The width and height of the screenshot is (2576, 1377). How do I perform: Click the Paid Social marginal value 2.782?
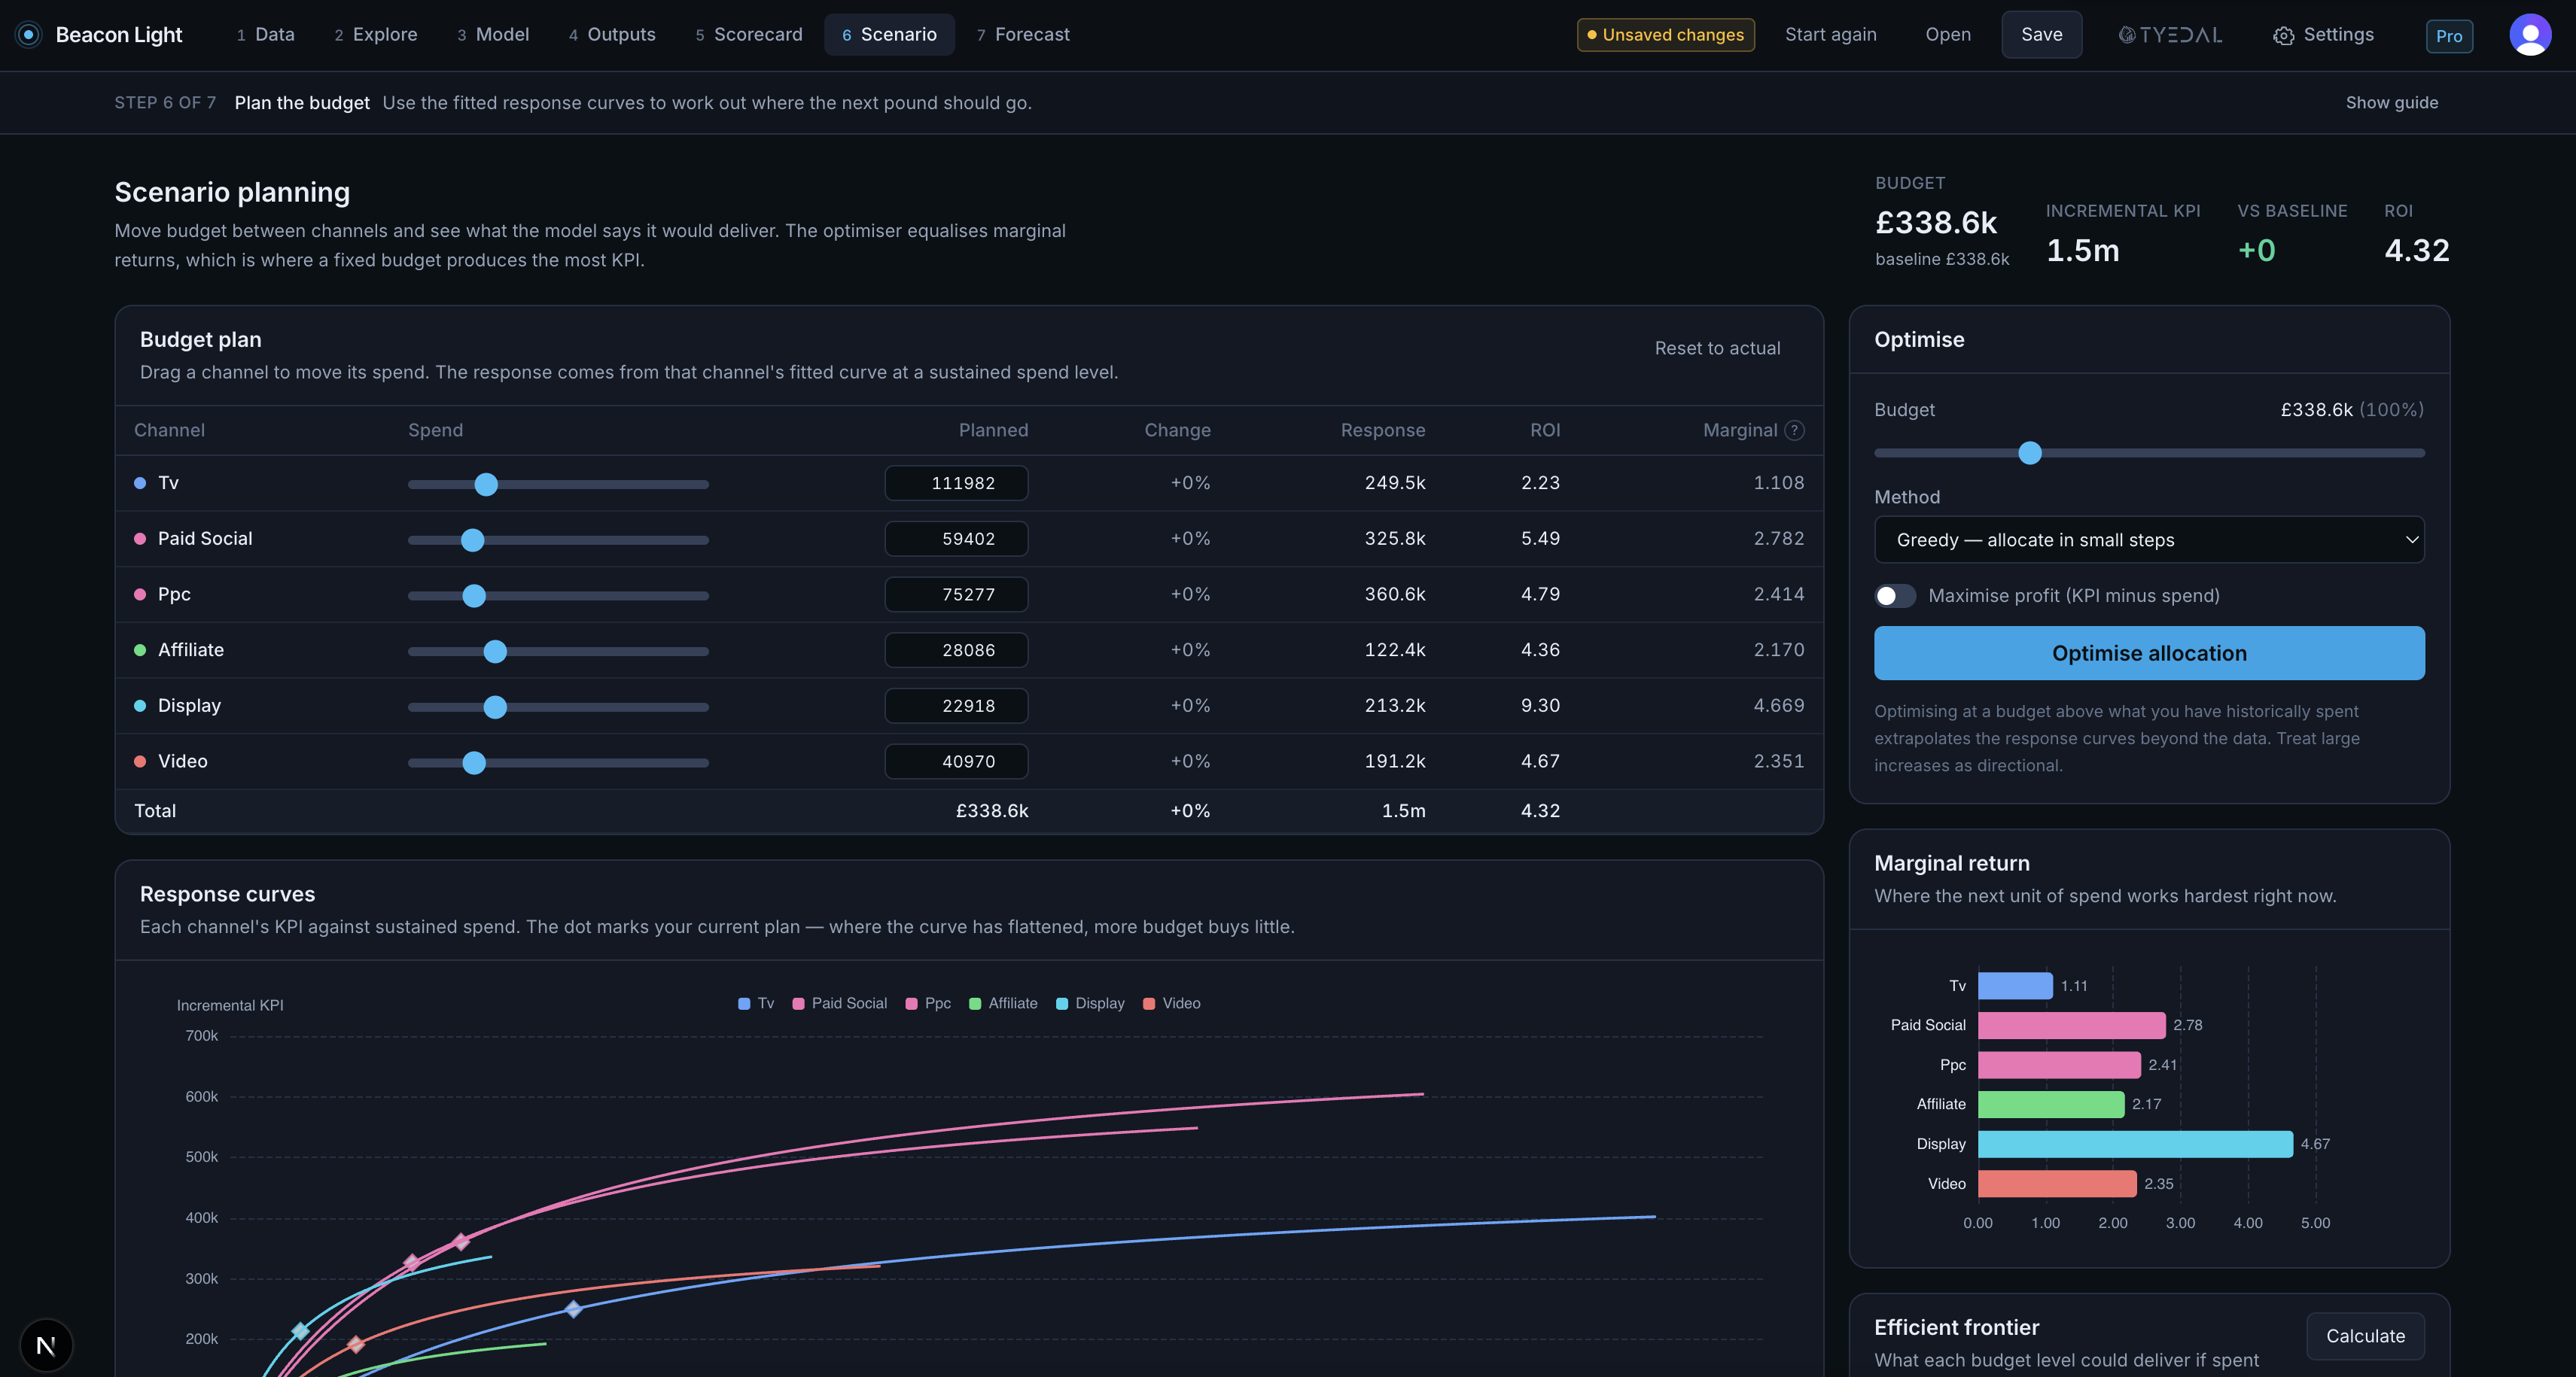1779,539
